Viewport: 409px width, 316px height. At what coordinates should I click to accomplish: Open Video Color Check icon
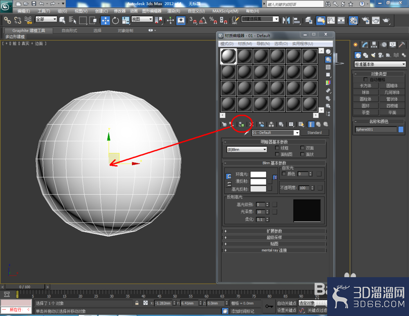pos(328,83)
